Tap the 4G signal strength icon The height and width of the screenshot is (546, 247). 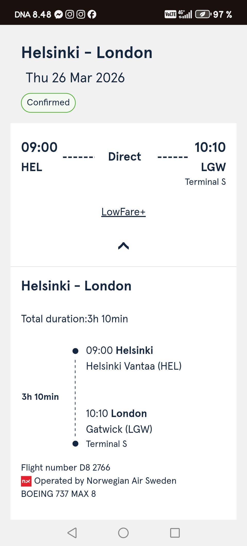185,14
